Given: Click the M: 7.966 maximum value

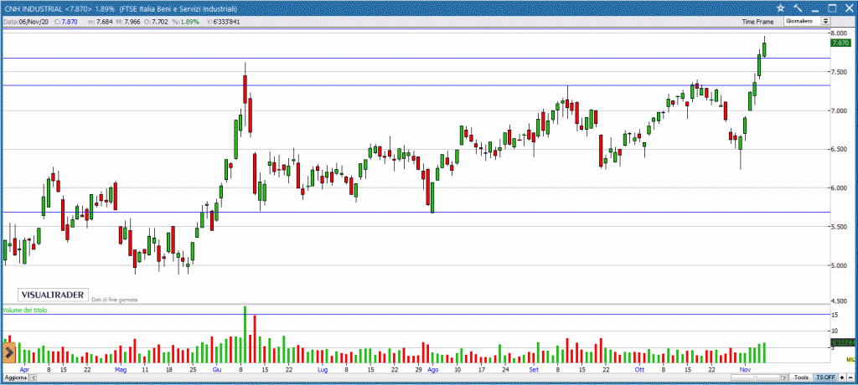Looking at the screenshot, I should [x=128, y=22].
